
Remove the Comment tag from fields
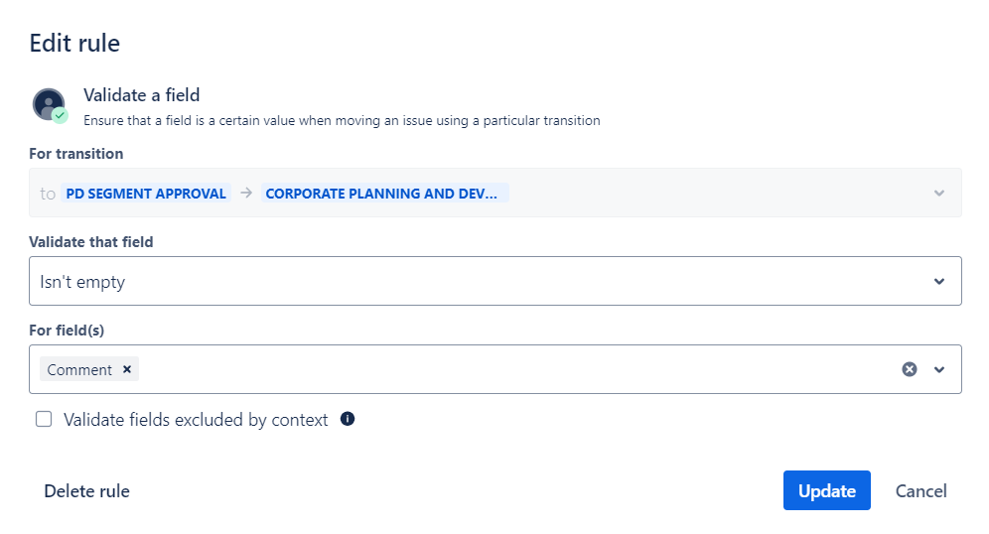point(127,369)
